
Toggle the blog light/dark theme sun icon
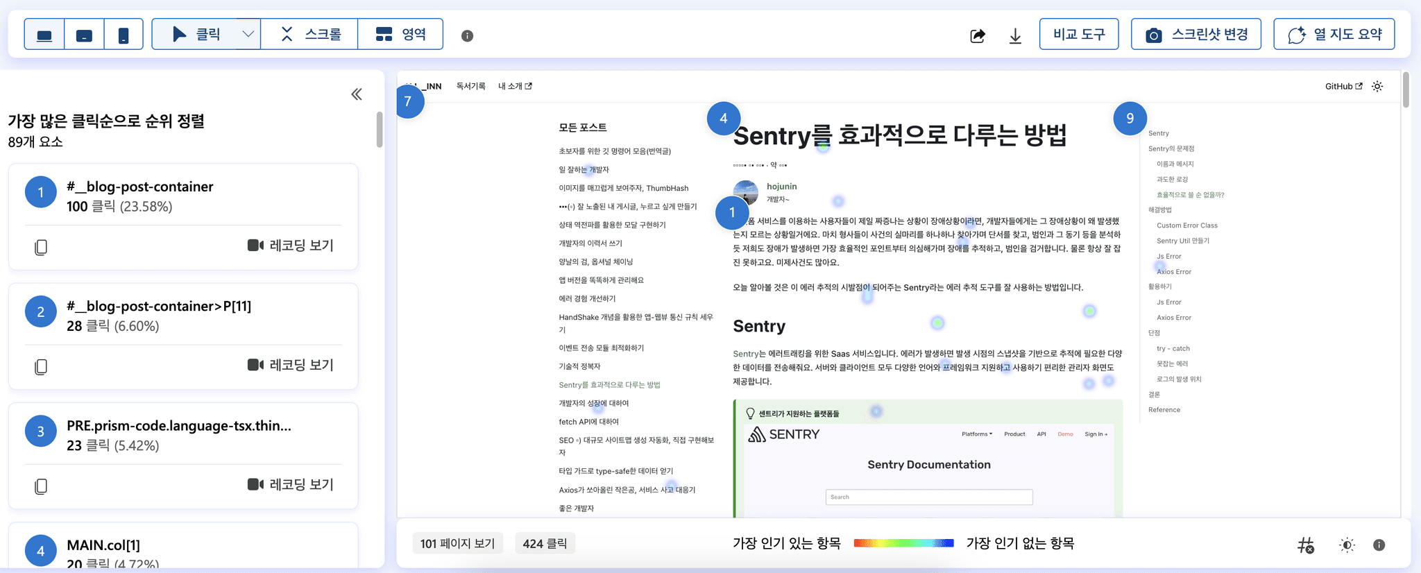(x=1377, y=86)
